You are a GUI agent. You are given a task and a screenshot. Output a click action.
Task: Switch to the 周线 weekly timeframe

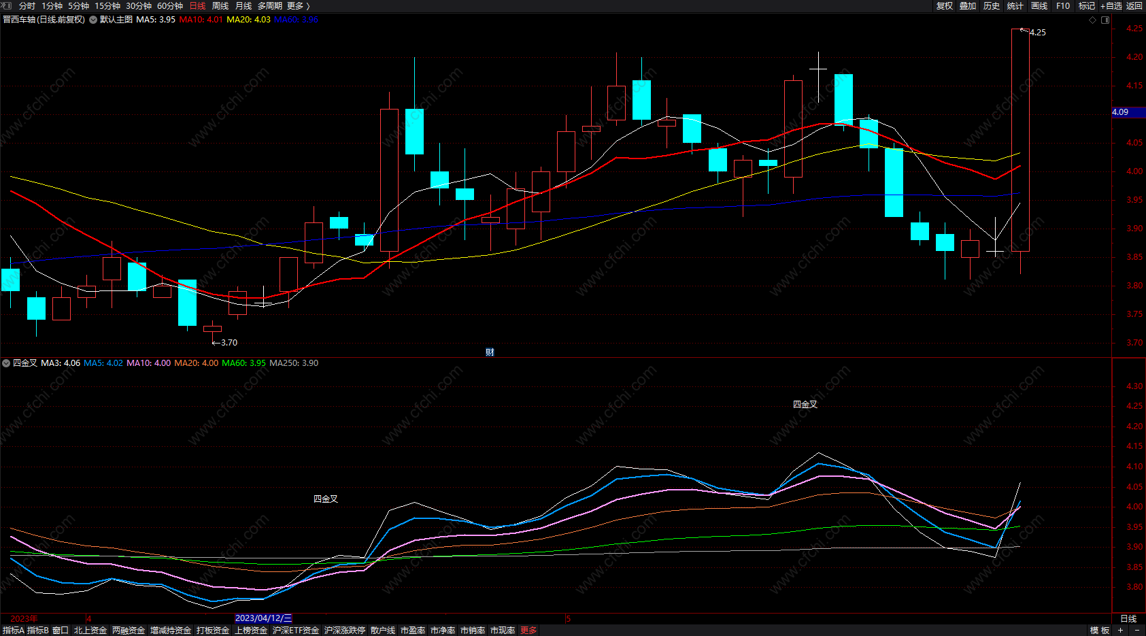tap(220, 5)
